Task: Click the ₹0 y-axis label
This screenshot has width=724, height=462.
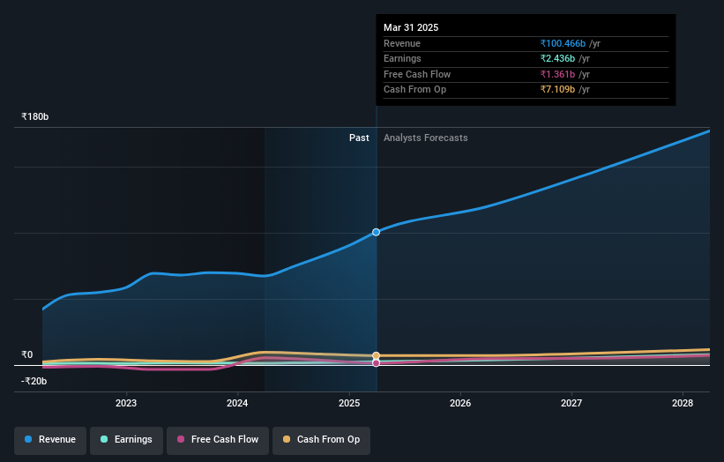Action: click(26, 355)
